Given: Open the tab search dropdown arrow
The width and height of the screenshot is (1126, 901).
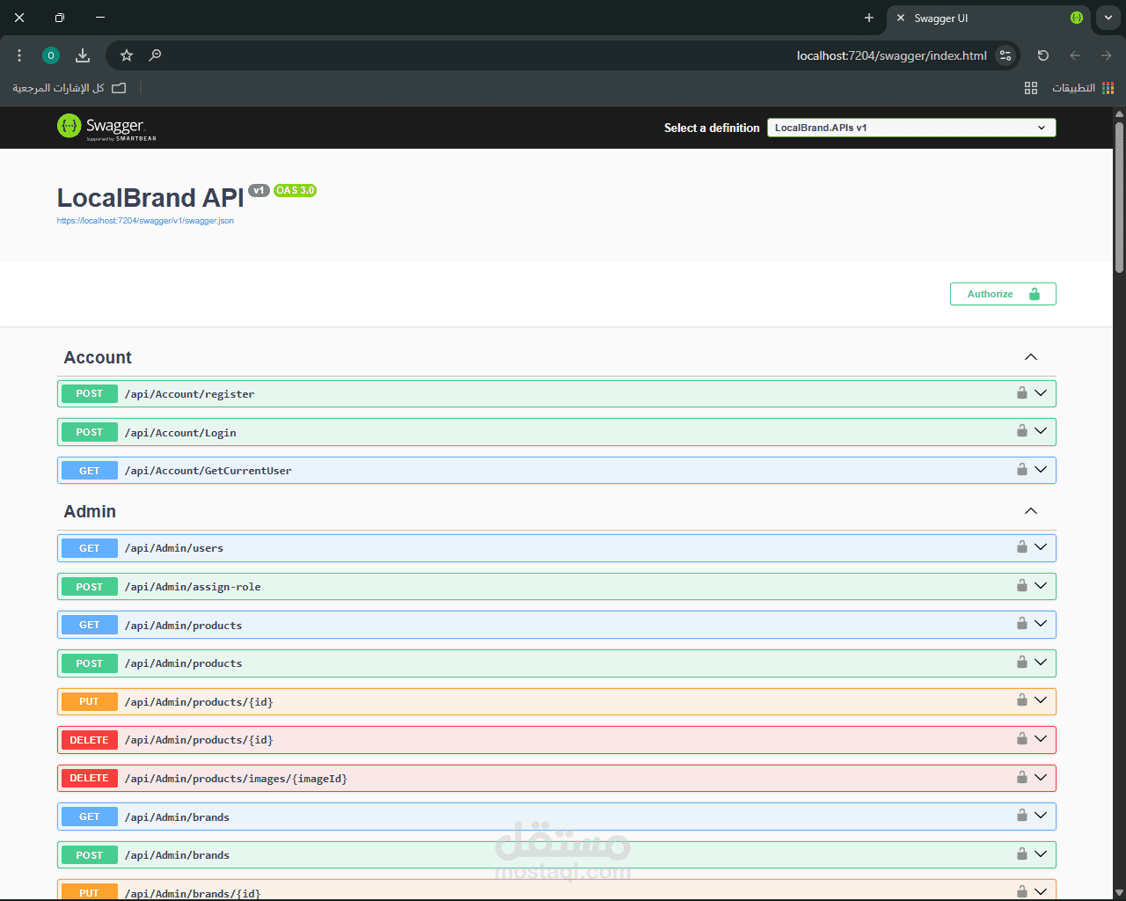Looking at the screenshot, I should [1108, 18].
